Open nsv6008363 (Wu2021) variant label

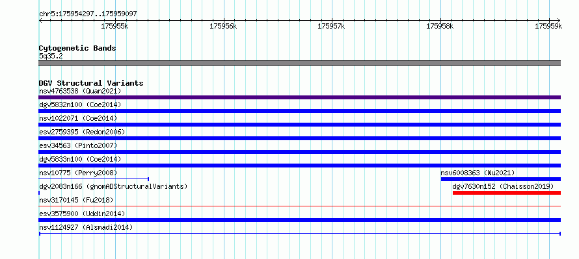pyautogui.click(x=478, y=173)
